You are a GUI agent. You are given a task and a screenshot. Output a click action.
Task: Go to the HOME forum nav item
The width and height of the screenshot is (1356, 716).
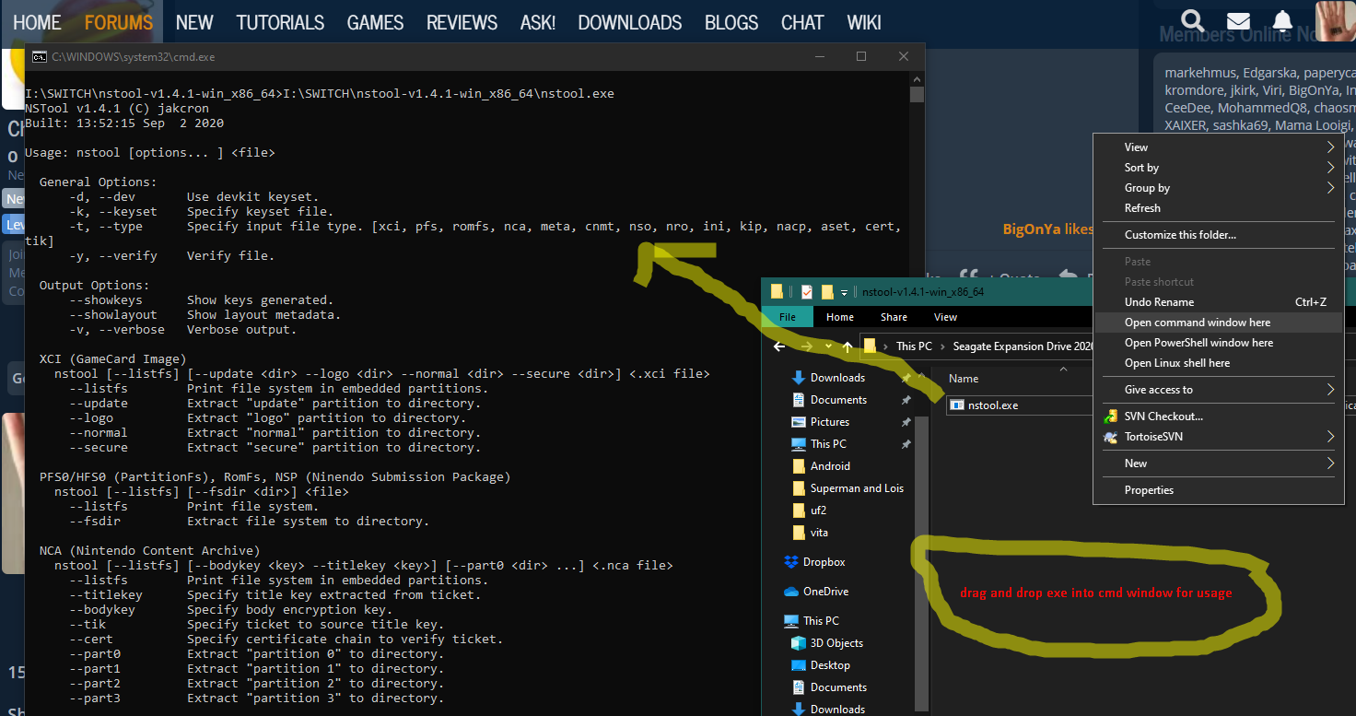(37, 22)
